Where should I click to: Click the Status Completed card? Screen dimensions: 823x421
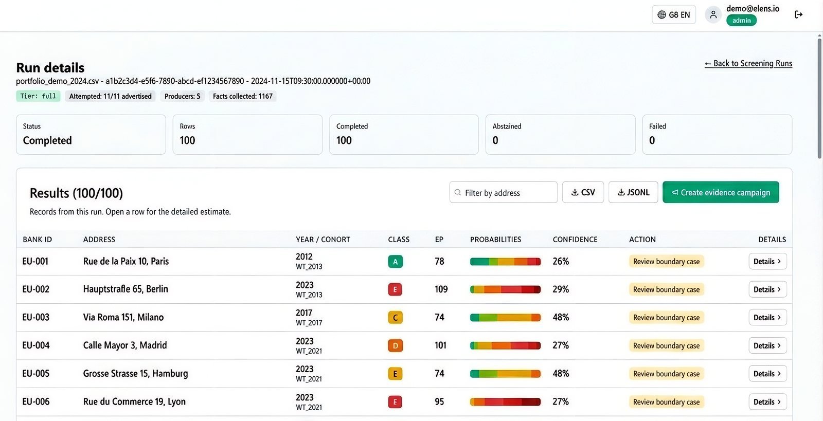pyautogui.click(x=91, y=135)
